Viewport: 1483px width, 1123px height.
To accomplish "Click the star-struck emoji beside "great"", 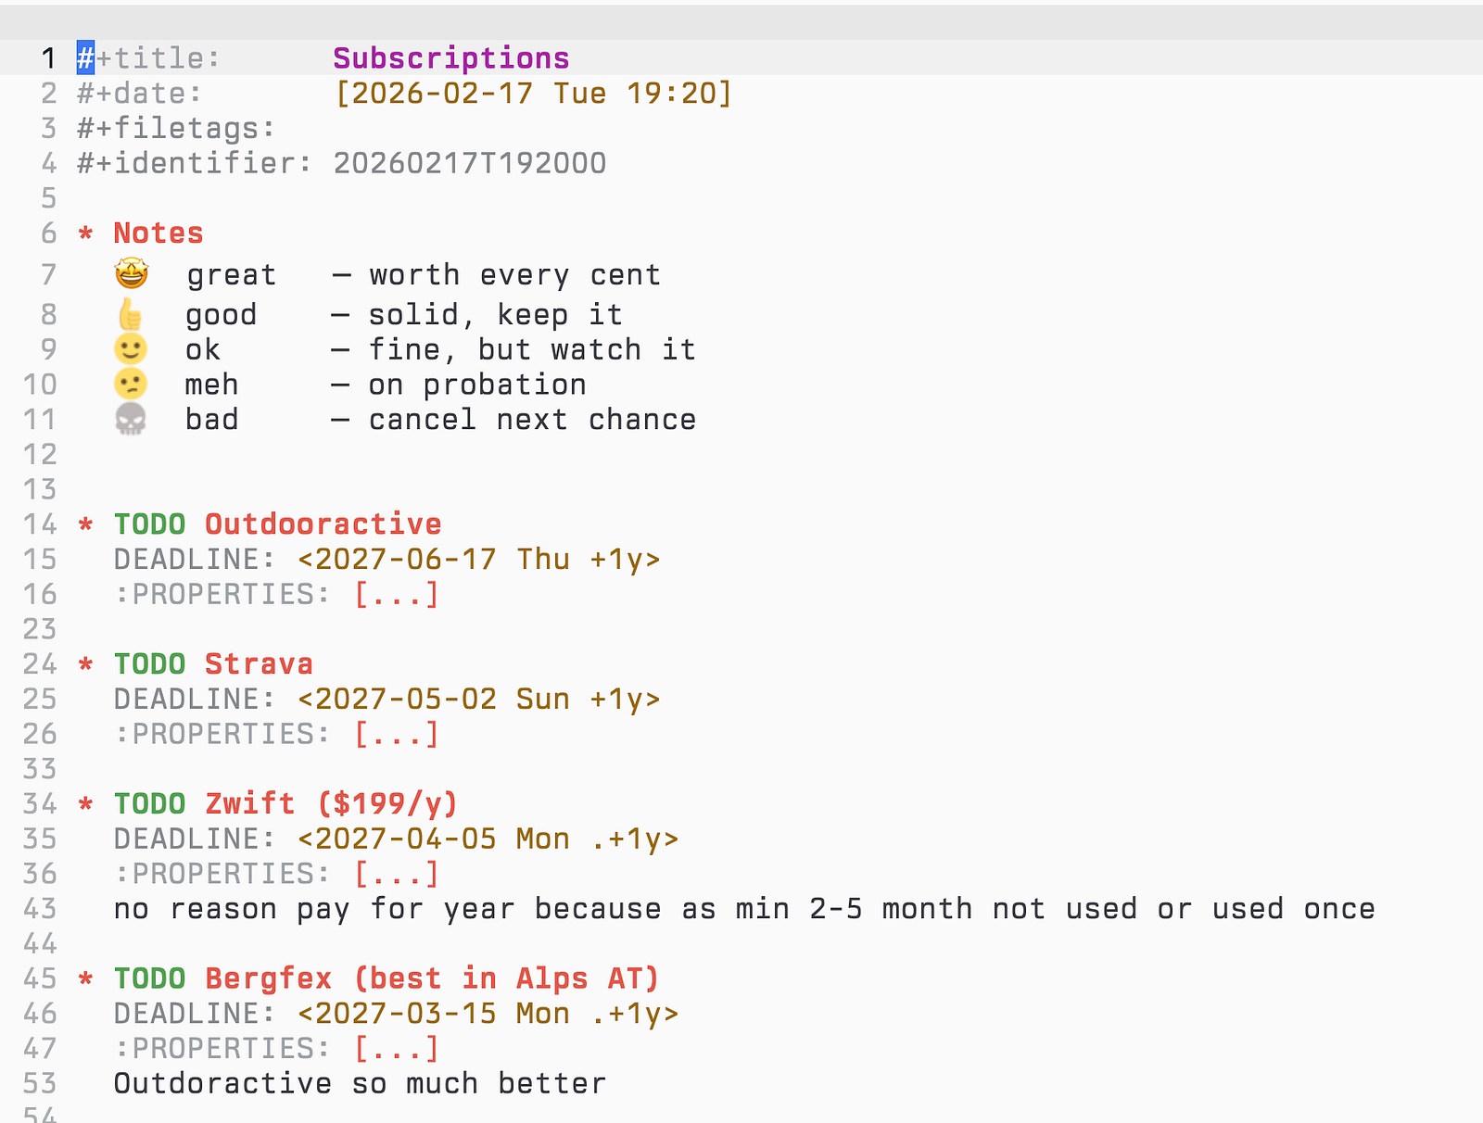I will (132, 273).
